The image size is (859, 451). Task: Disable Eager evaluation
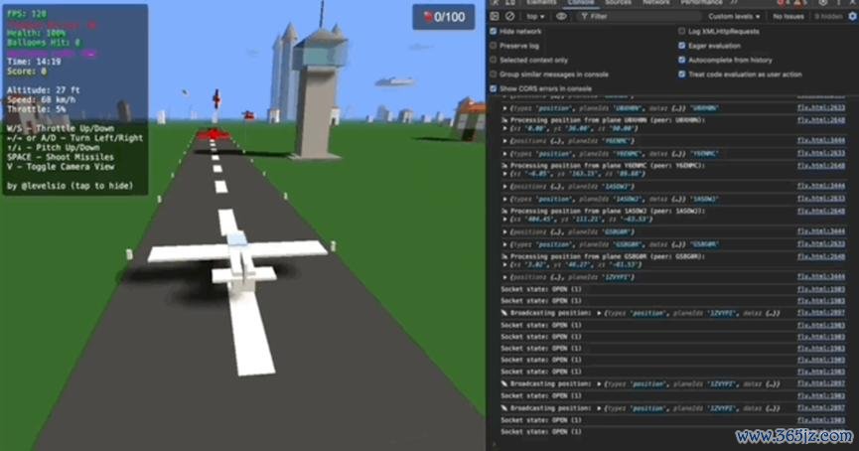click(682, 46)
